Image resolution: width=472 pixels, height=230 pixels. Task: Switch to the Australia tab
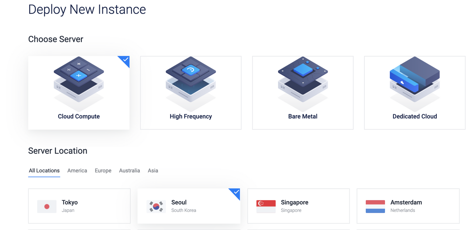click(x=129, y=171)
